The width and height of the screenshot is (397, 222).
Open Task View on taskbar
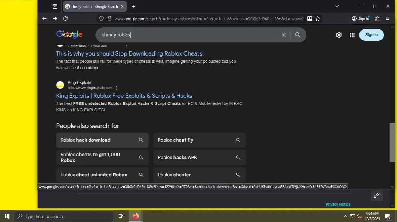[121, 216]
